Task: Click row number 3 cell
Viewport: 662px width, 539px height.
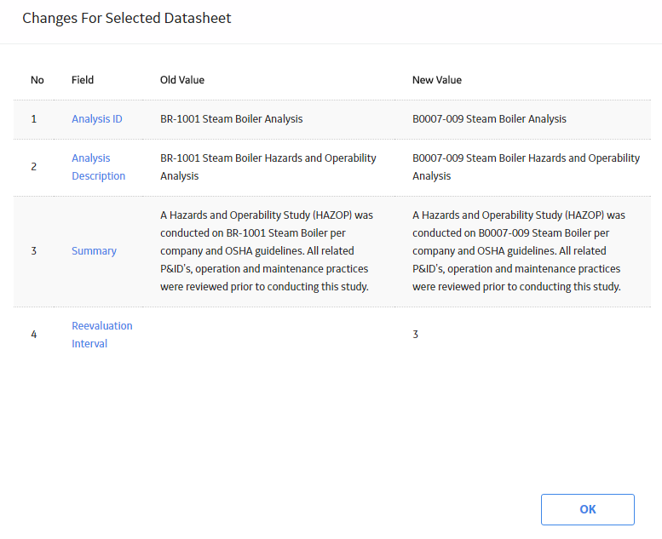Action: click(x=34, y=250)
